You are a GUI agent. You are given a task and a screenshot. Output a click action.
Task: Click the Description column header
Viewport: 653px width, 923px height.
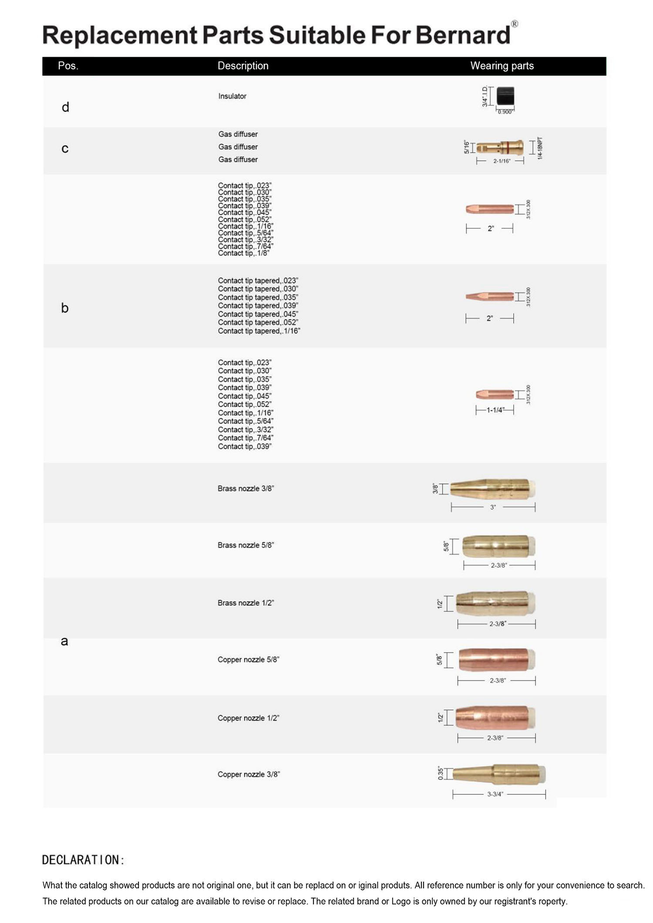tap(243, 66)
